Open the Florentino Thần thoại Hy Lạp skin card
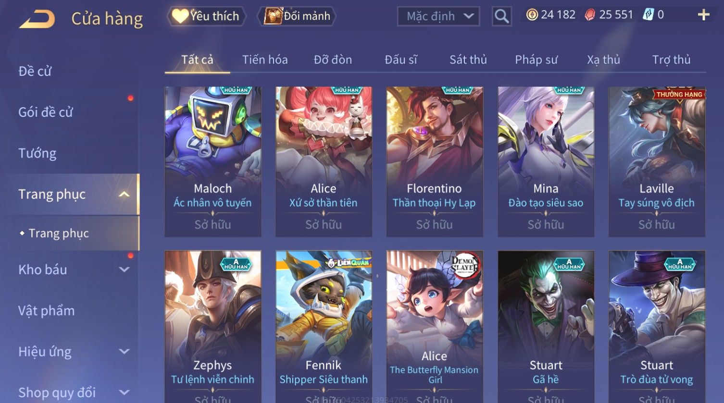The height and width of the screenshot is (403, 724). [x=434, y=161]
